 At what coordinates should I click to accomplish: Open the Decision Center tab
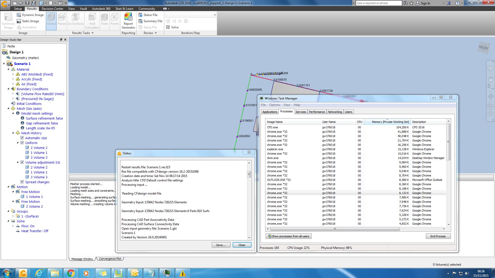[x=52, y=9]
